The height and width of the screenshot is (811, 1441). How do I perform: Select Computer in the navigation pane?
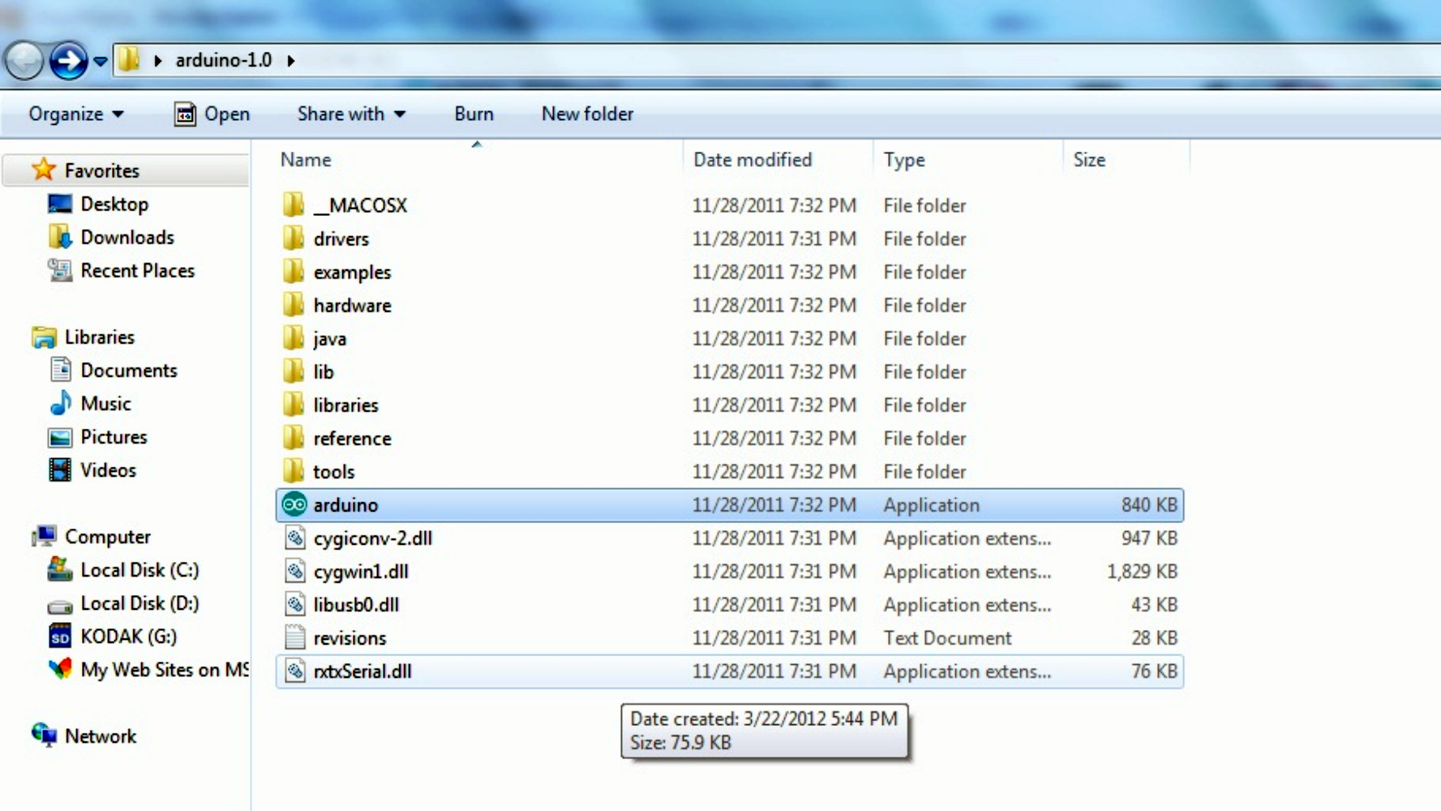[91, 536]
